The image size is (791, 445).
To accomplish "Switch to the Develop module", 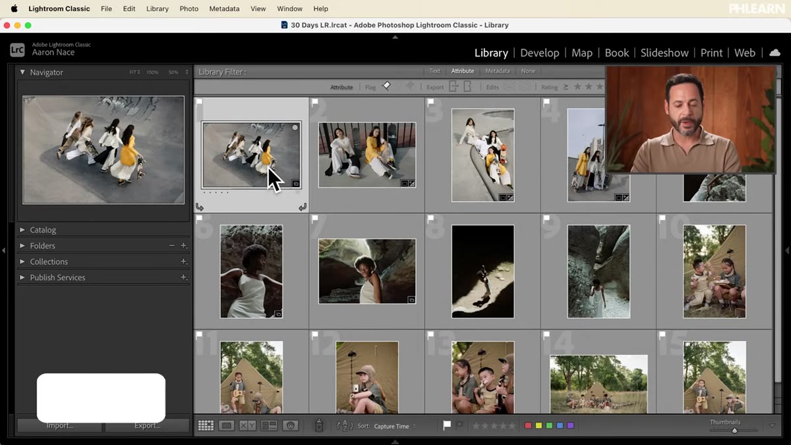I will click(539, 53).
